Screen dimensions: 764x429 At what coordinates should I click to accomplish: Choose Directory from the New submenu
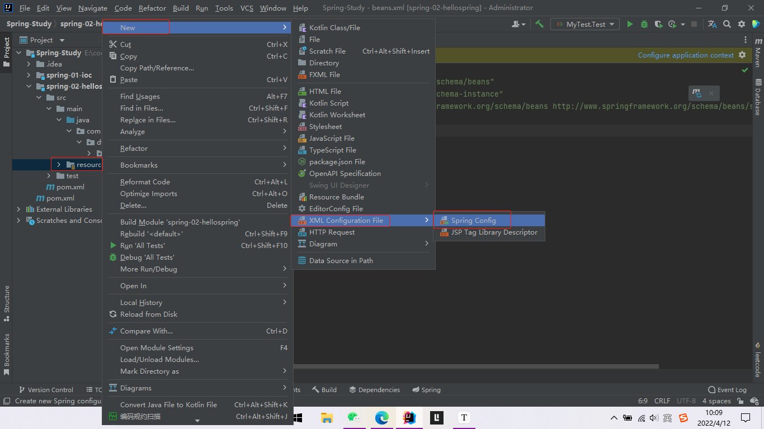tap(363, 63)
